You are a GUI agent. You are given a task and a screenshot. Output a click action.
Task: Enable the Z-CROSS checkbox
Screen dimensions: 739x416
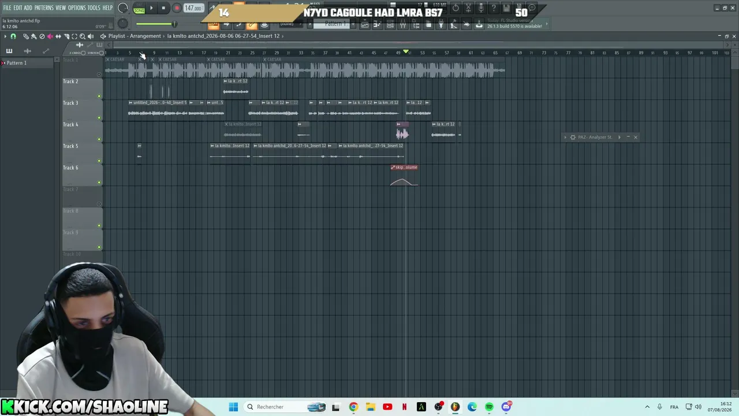click(83, 53)
